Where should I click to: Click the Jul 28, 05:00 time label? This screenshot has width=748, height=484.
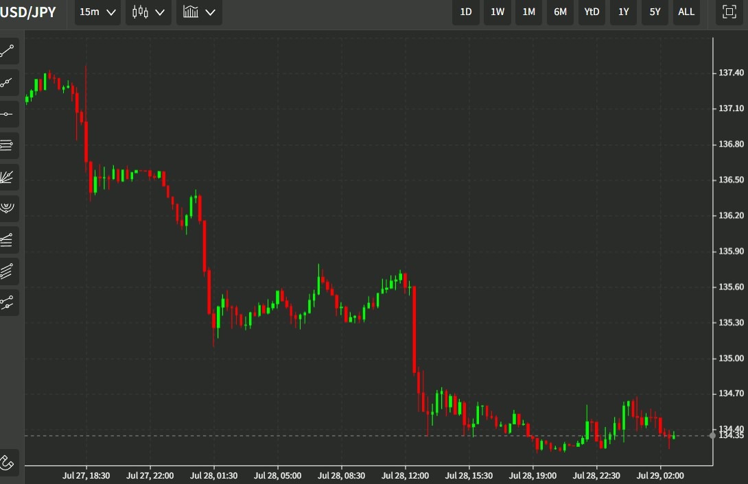tap(278, 475)
